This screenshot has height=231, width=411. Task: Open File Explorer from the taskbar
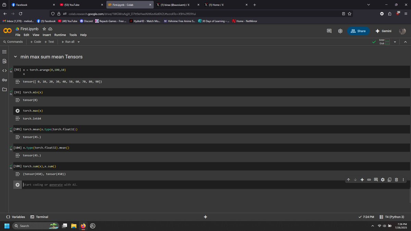point(73,226)
